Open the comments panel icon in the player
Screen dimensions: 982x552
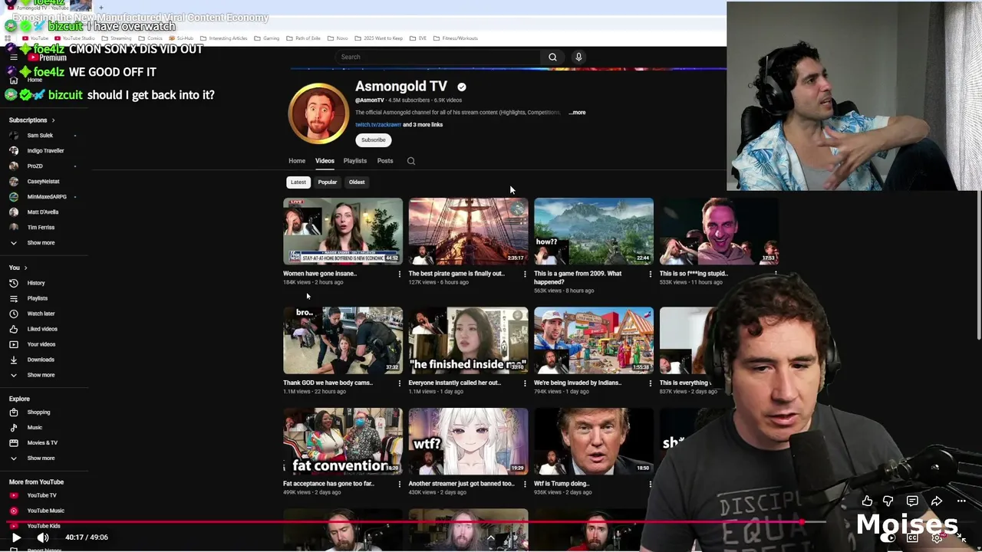click(912, 501)
